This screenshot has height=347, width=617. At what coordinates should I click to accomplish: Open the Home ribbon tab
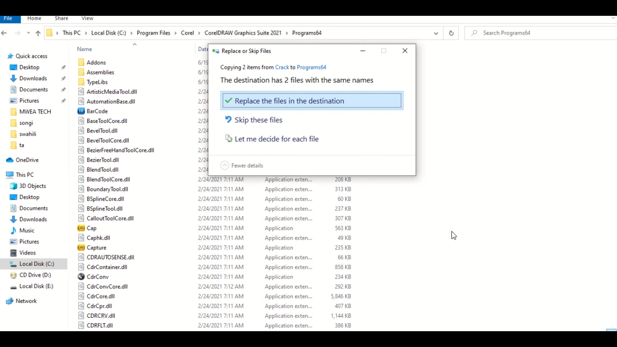[x=34, y=19]
